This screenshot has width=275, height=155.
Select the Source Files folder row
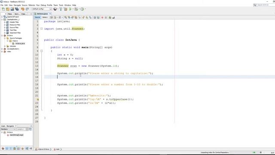tap(14, 28)
